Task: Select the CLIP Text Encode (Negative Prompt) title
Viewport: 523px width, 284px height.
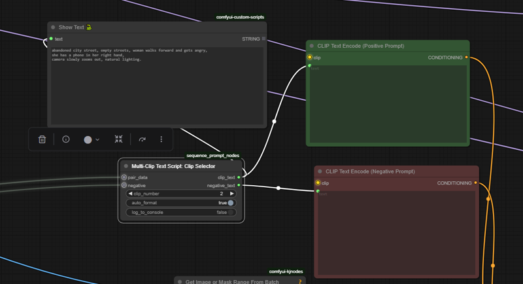Action: (370, 171)
